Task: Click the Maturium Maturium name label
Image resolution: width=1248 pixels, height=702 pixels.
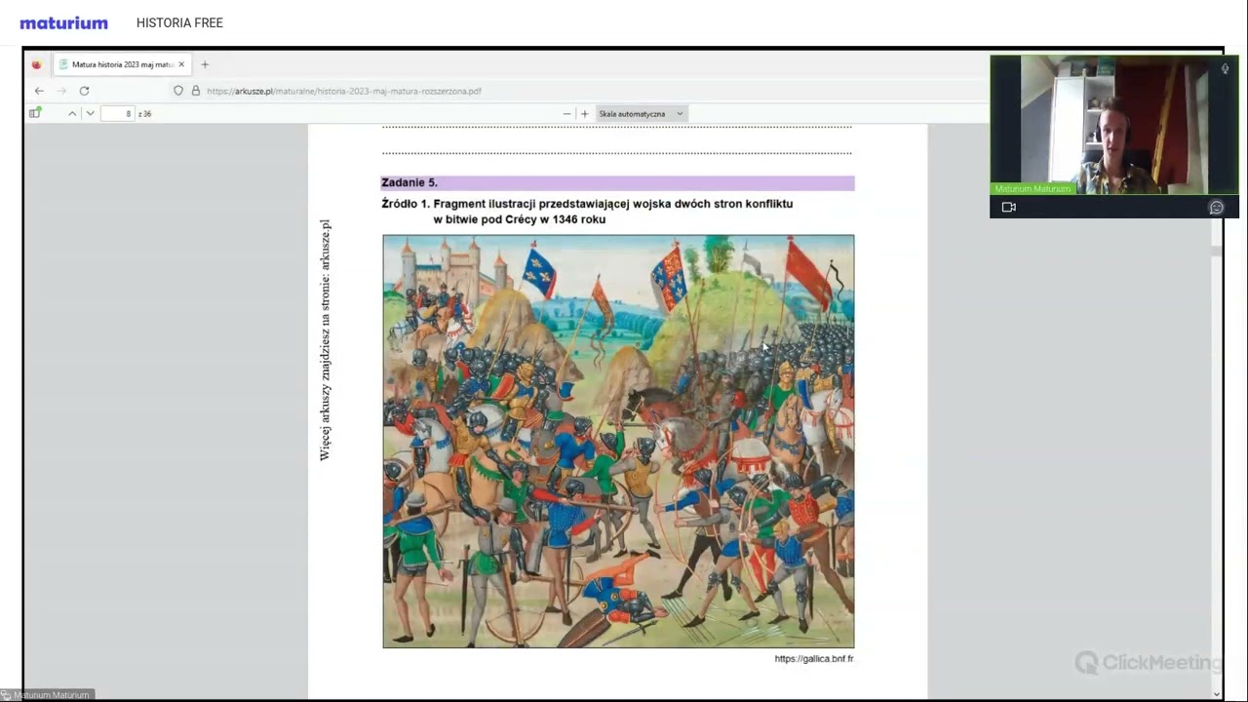Action: [x=1032, y=189]
